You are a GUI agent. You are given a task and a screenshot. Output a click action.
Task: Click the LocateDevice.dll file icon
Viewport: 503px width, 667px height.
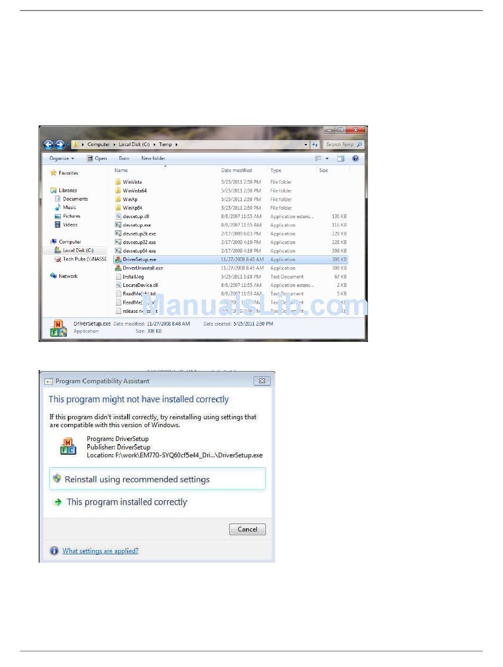point(118,285)
